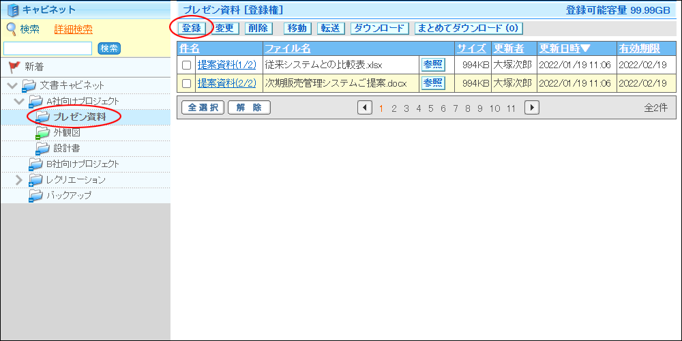Screen dimensions: 682x341
Task: Select the バックアップ folder label
Action: [x=69, y=196]
